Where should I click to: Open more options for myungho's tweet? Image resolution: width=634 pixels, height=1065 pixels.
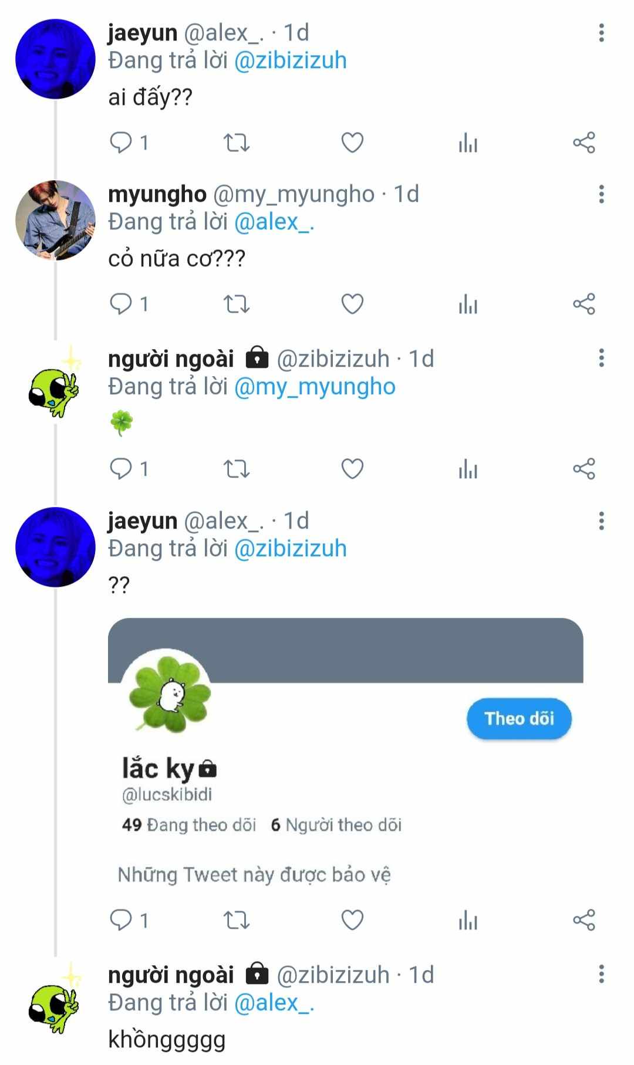(601, 194)
